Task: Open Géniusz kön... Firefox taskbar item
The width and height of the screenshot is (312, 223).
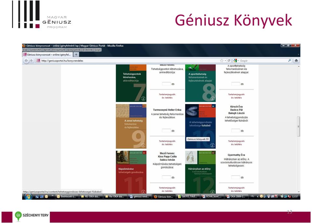Action: pyautogui.click(x=163, y=196)
